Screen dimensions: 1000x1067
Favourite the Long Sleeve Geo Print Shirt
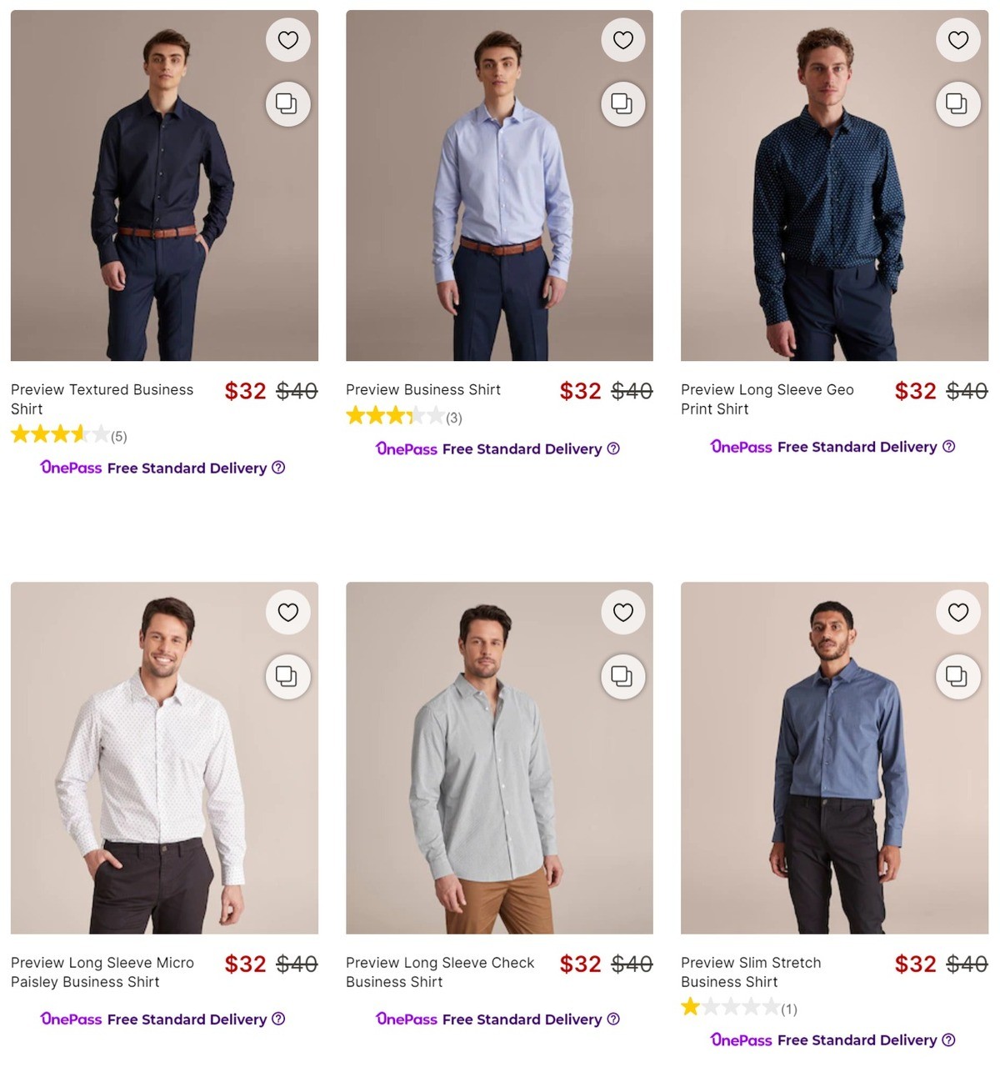coord(958,39)
